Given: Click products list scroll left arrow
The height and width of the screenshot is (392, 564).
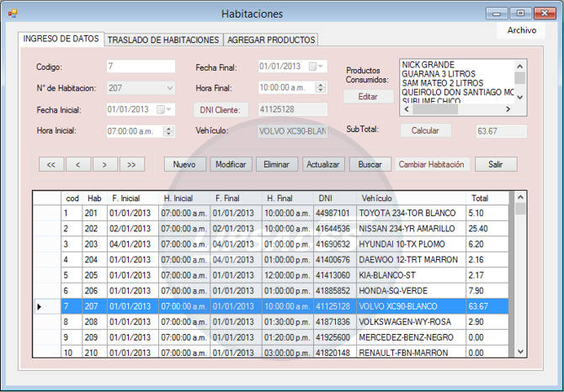Looking at the screenshot, I should [407, 109].
